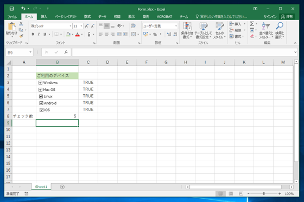This screenshot has height=202, width=304.
Task: Switch to the 挿入 tab
Action: coord(44,17)
